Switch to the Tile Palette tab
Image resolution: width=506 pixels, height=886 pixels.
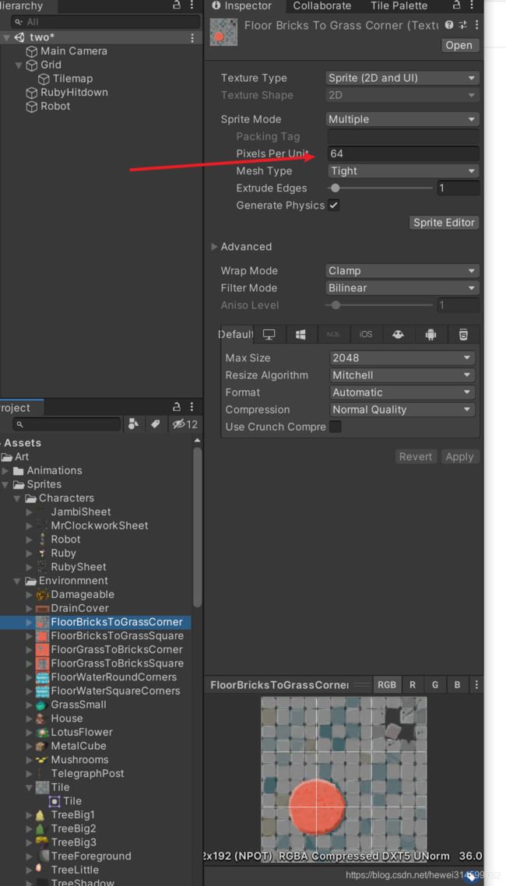pyautogui.click(x=399, y=5)
